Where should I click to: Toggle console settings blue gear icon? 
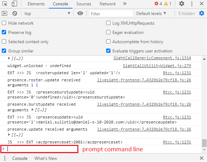(202, 13)
